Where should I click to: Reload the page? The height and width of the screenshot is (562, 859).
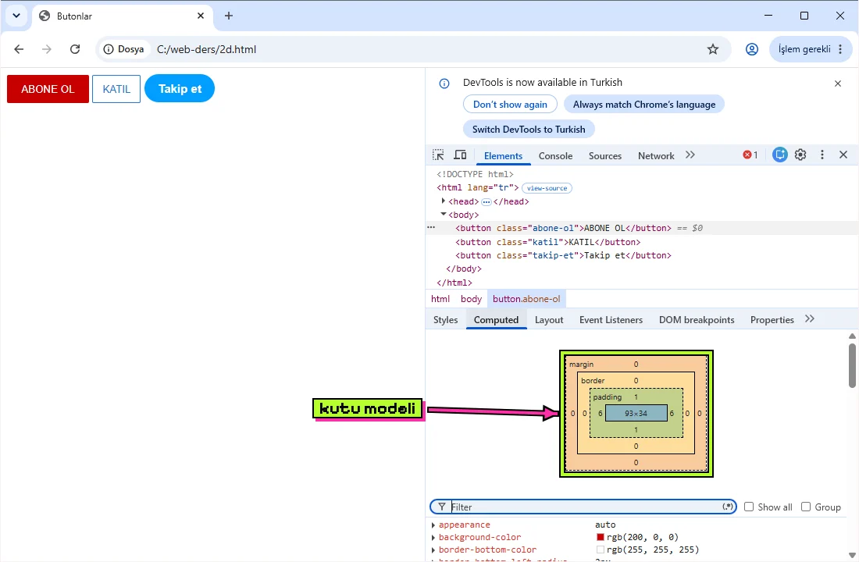(x=75, y=49)
